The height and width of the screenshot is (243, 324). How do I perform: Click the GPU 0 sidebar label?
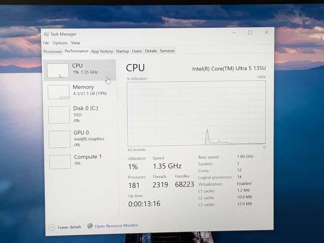click(x=81, y=132)
